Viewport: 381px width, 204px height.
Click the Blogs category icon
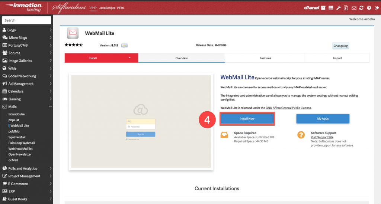coord(4,30)
